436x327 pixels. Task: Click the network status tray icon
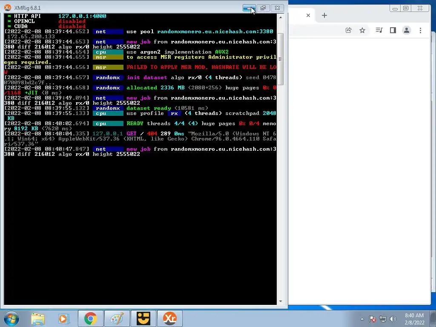click(x=383, y=319)
